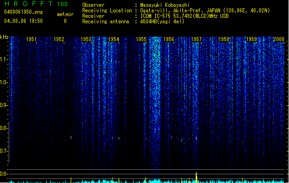Click the 1954 time marker

(114, 39)
